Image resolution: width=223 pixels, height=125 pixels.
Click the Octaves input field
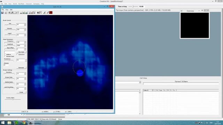pos(6,65)
